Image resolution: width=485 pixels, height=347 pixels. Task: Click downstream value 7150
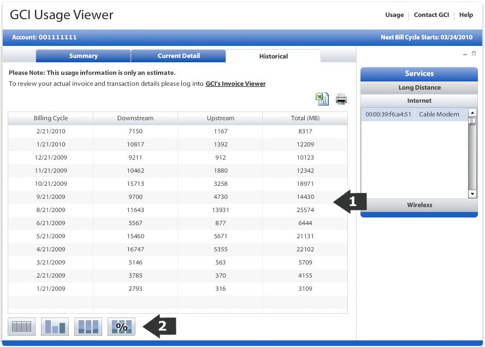click(135, 131)
